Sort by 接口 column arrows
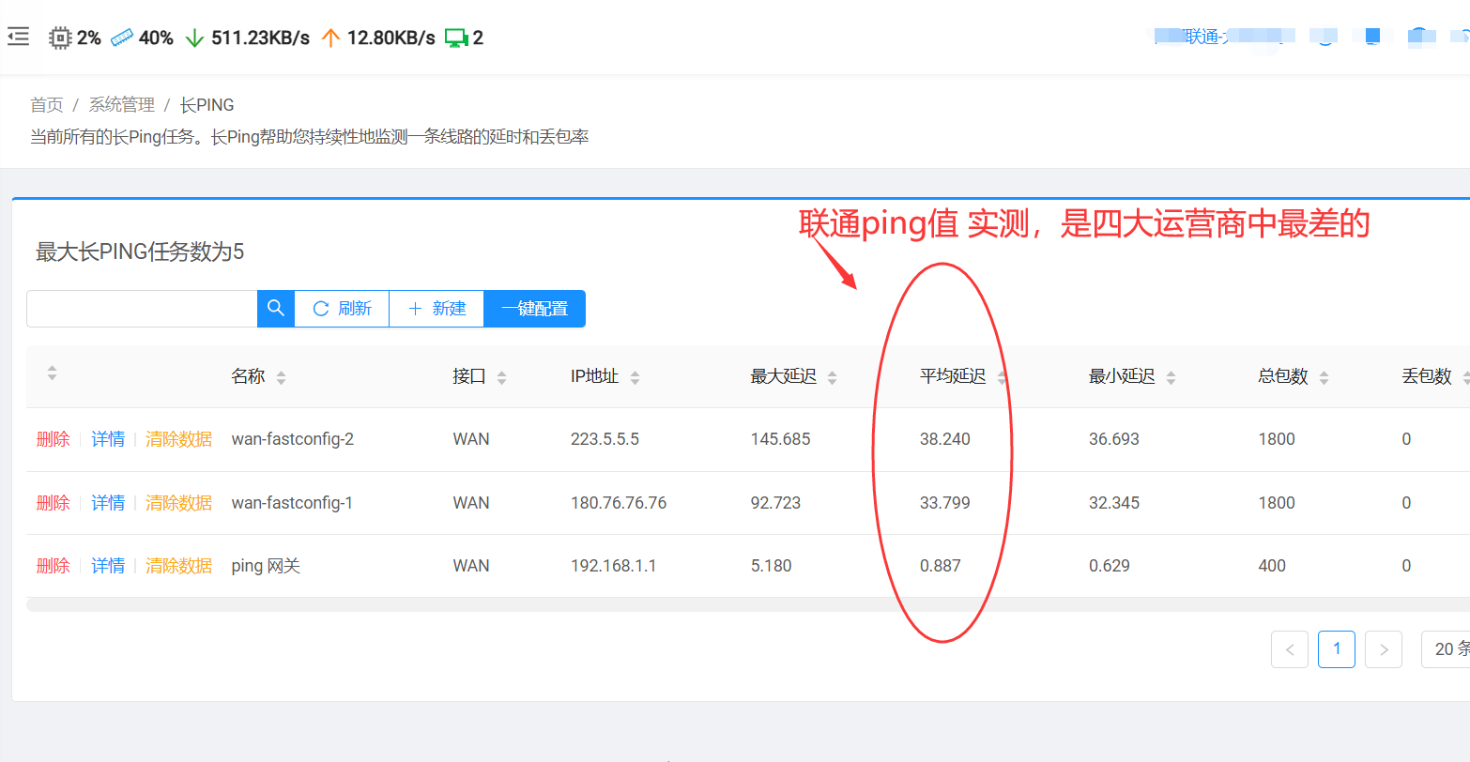The image size is (1470, 762). pos(501,377)
